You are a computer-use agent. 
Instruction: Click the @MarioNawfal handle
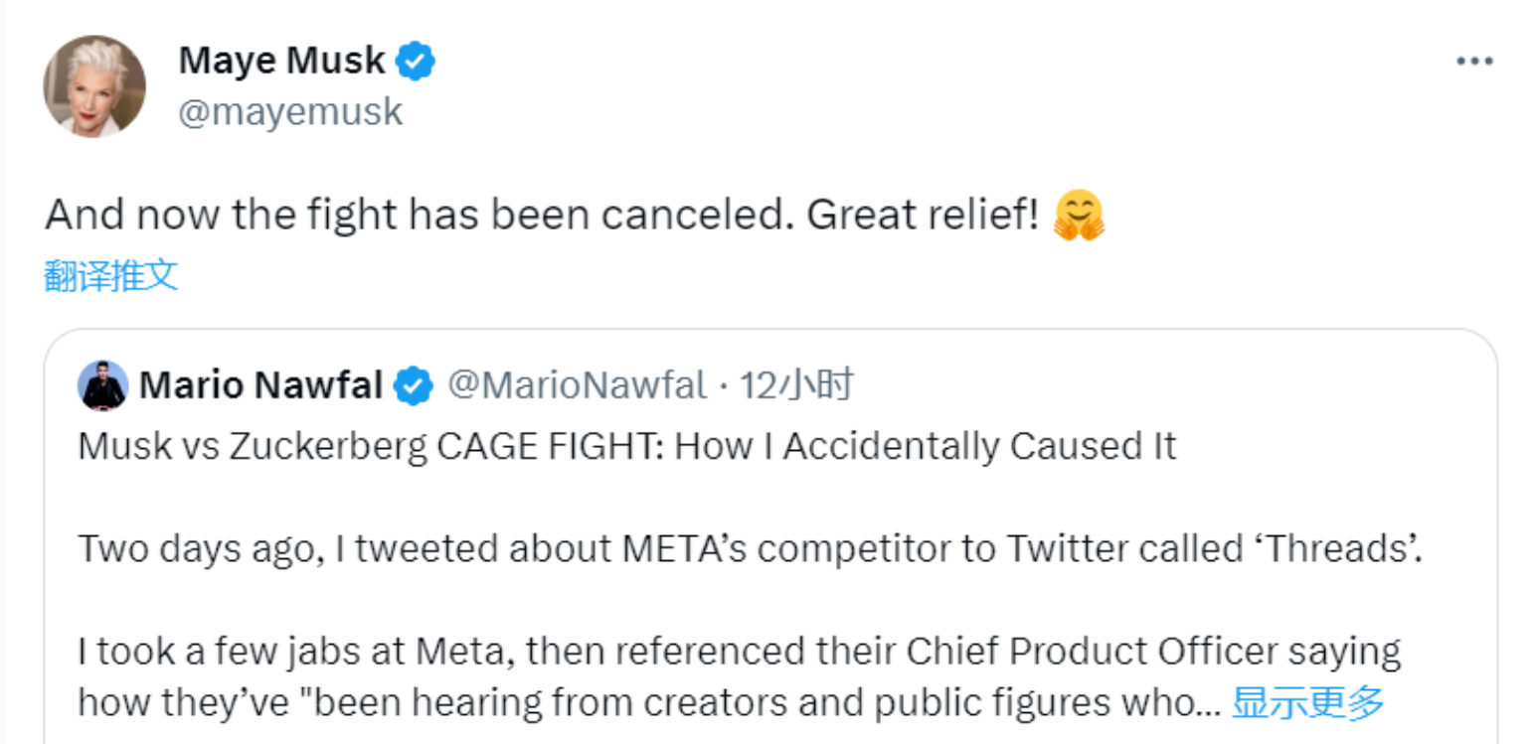[x=577, y=385]
